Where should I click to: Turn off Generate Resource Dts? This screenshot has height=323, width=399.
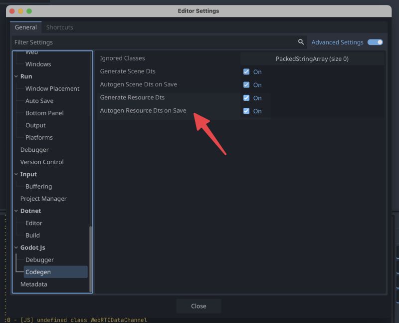click(246, 98)
